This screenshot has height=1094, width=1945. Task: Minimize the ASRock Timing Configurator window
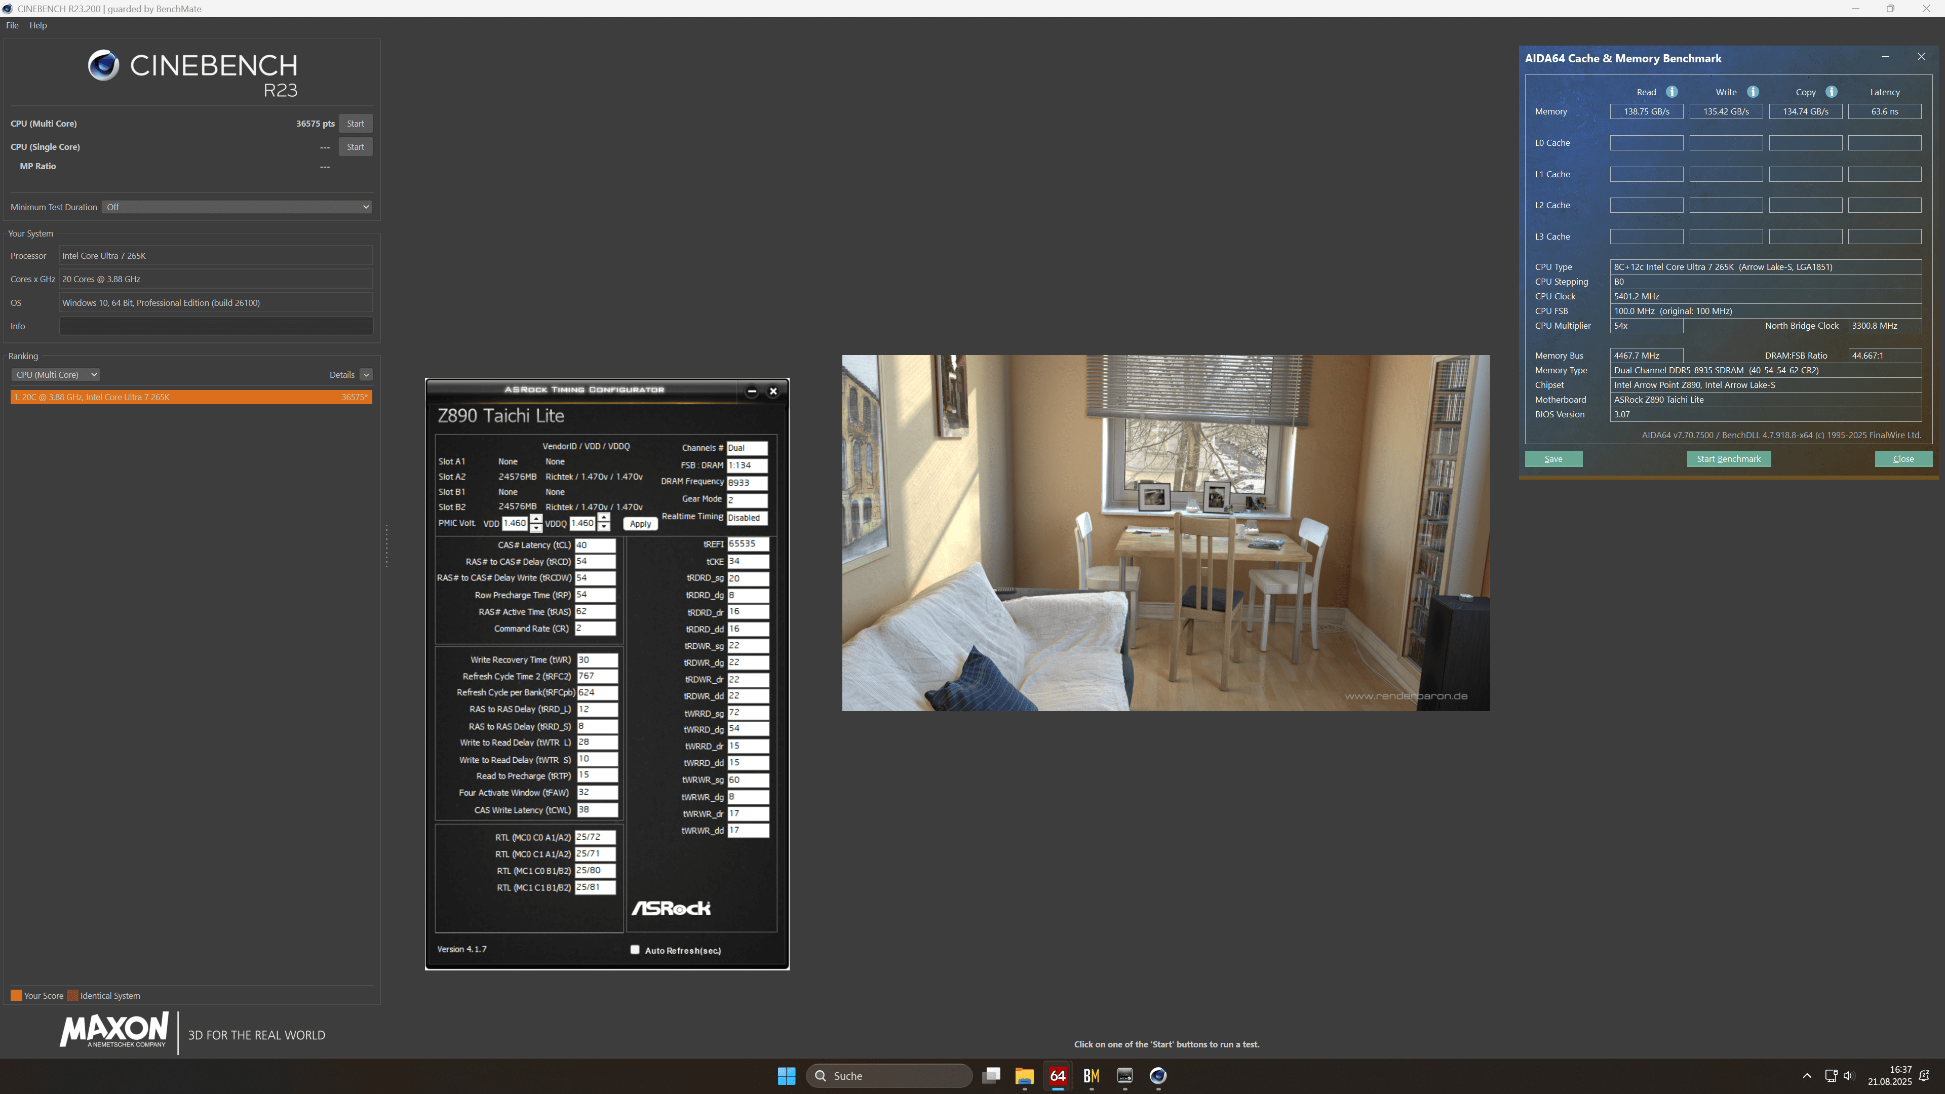751,391
